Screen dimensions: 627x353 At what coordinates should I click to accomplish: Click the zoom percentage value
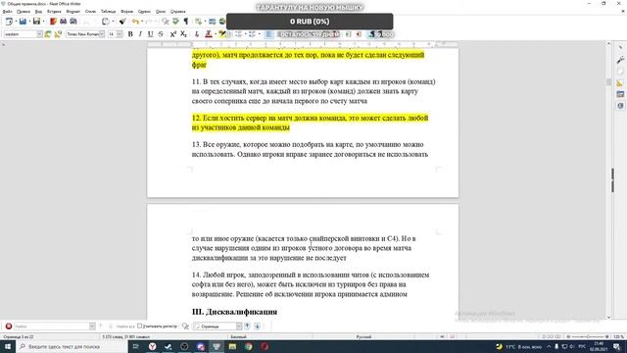click(618, 337)
